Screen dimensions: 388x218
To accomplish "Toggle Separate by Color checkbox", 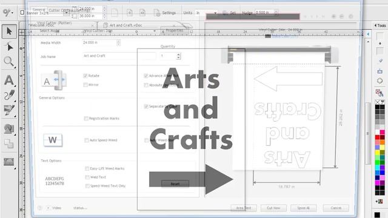I will (x=146, y=107).
